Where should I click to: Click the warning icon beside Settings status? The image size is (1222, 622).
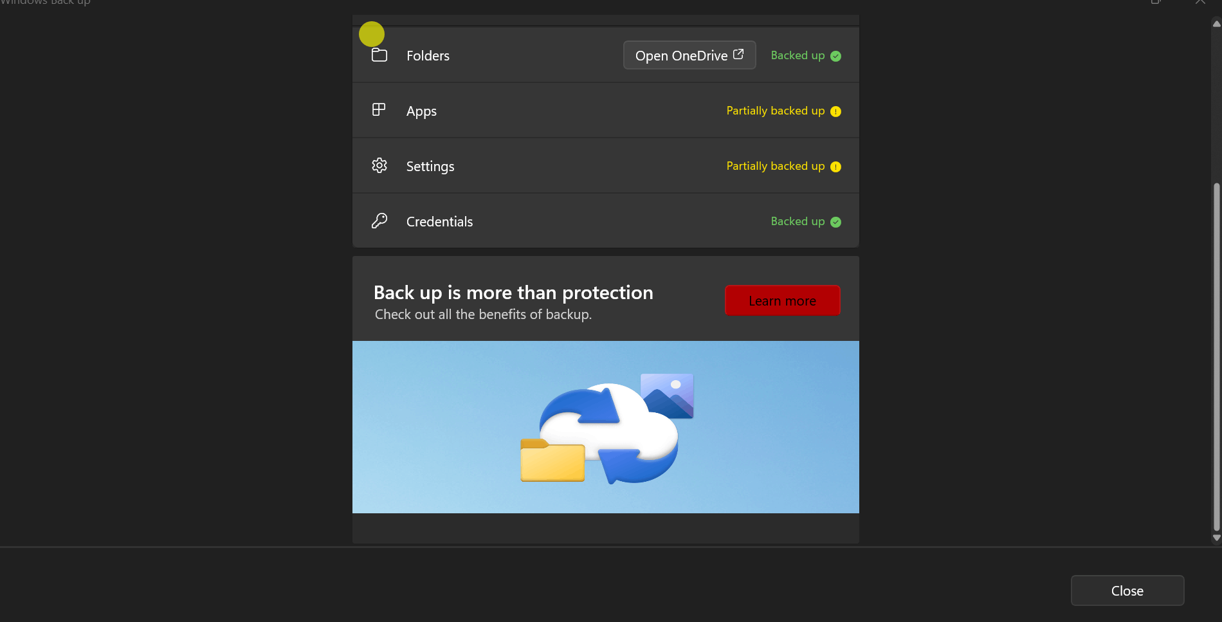[x=835, y=167]
